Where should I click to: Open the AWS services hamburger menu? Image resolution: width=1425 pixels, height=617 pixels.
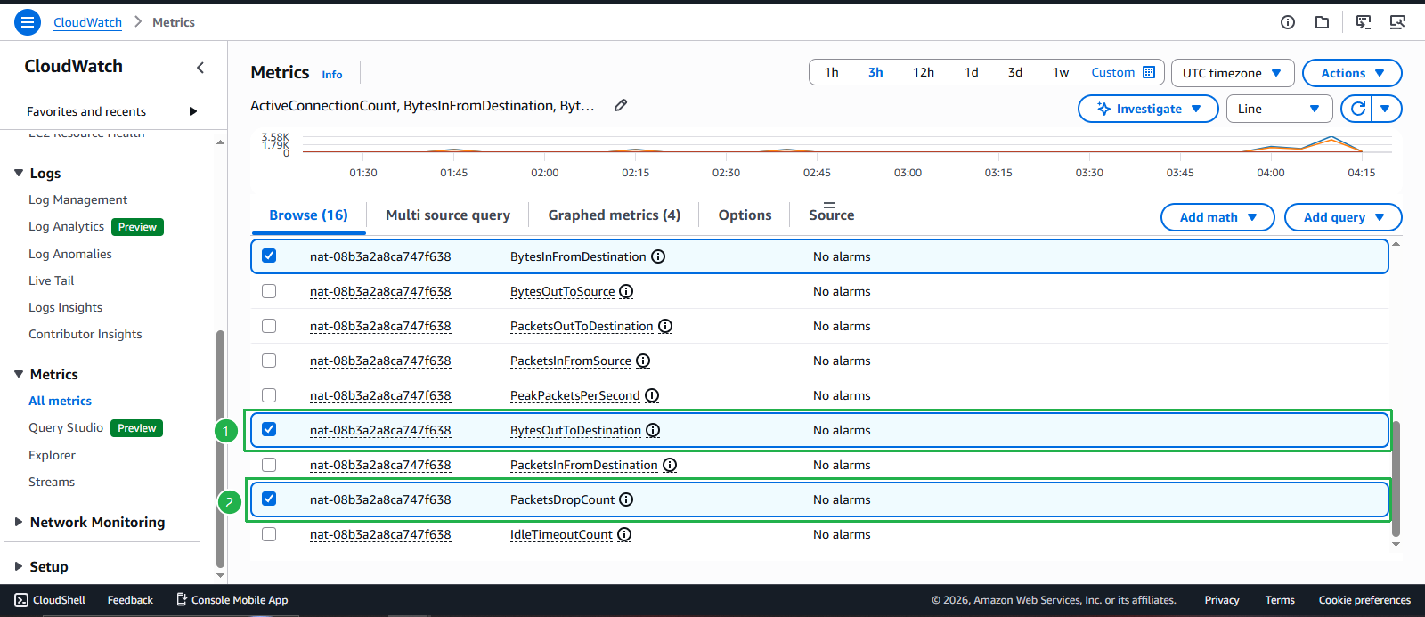click(x=28, y=22)
